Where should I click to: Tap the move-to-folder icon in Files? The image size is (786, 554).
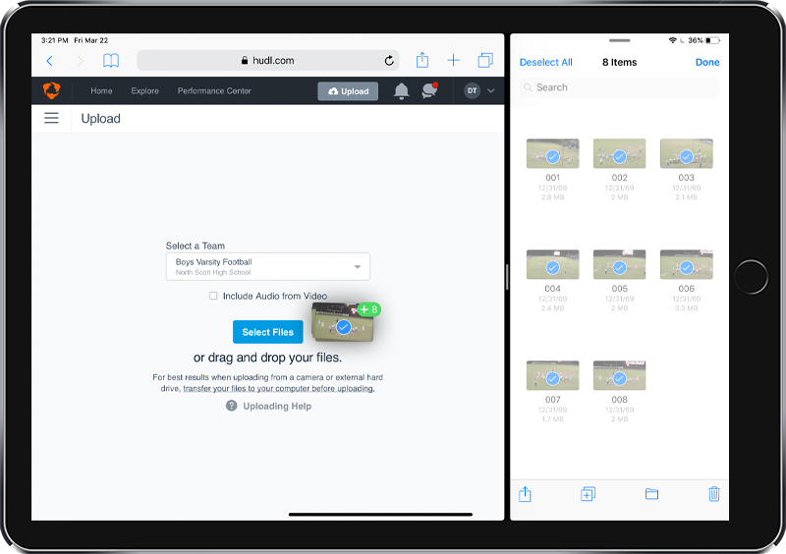(651, 494)
